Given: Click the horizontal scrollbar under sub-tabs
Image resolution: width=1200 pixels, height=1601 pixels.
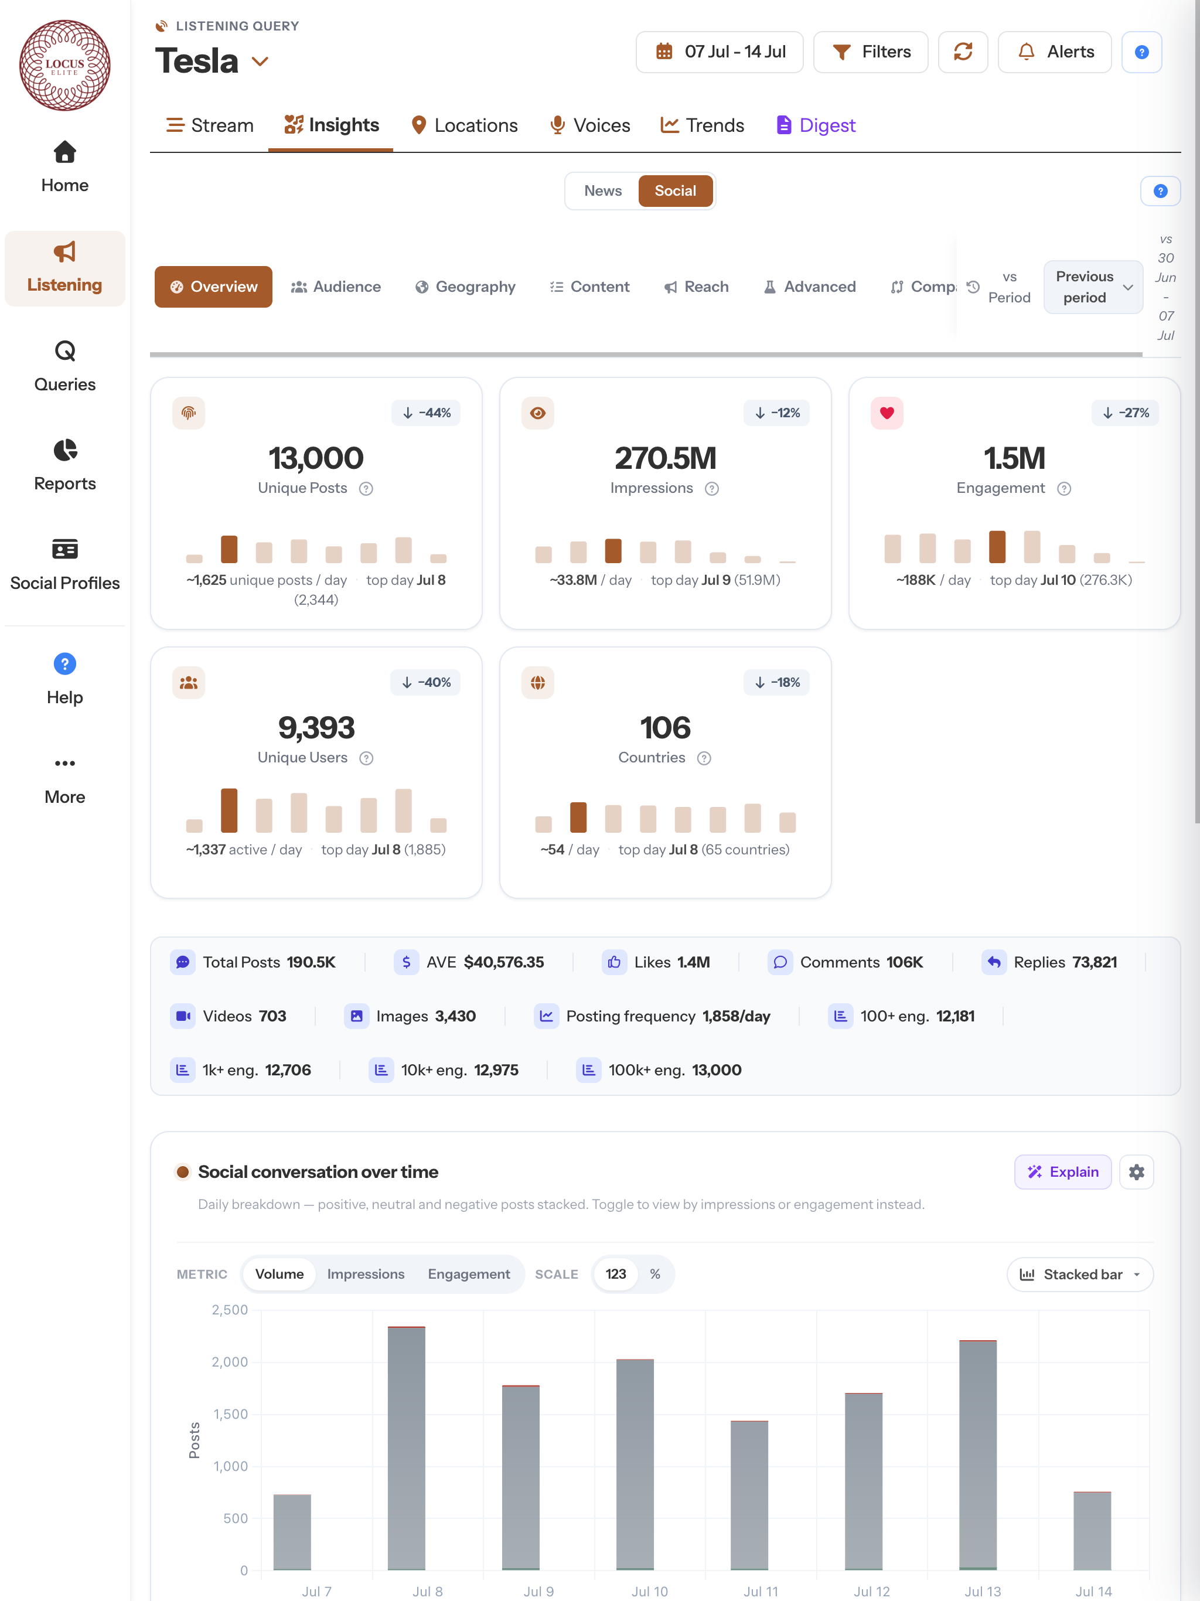Looking at the screenshot, I should pyautogui.click(x=646, y=355).
